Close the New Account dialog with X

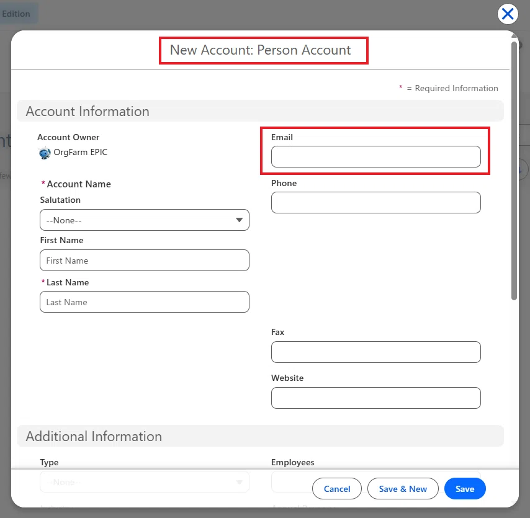(x=508, y=14)
